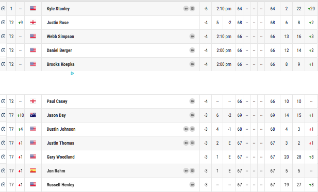Open the scorecard icon for Kyle Stanley
The height and width of the screenshot is (192, 318).
[x=192, y=9]
